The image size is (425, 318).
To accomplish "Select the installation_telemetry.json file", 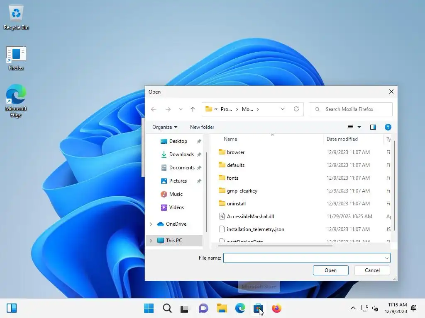I will coord(255,229).
